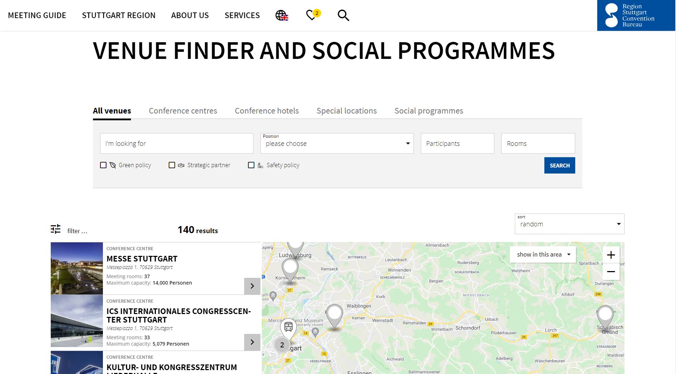
Task: Click the blue Search button
Action: [x=560, y=165]
